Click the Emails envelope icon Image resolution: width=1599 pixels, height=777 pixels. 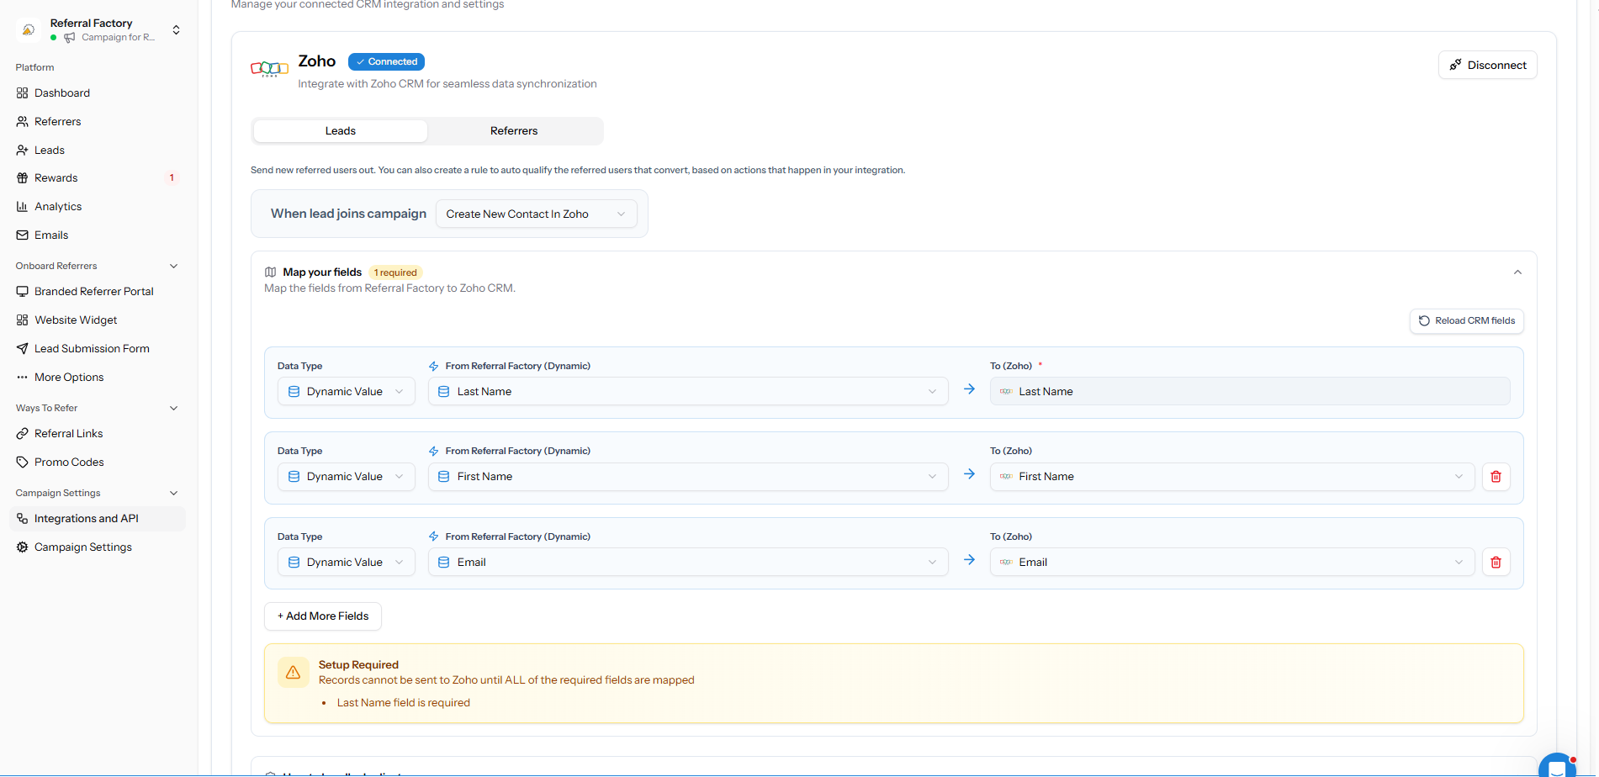tap(23, 235)
